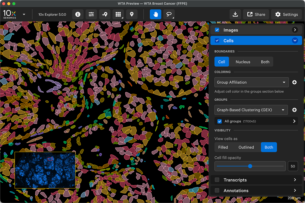305x203 pixels.
Task: Select the lasso selection tool
Action: tap(169, 14)
